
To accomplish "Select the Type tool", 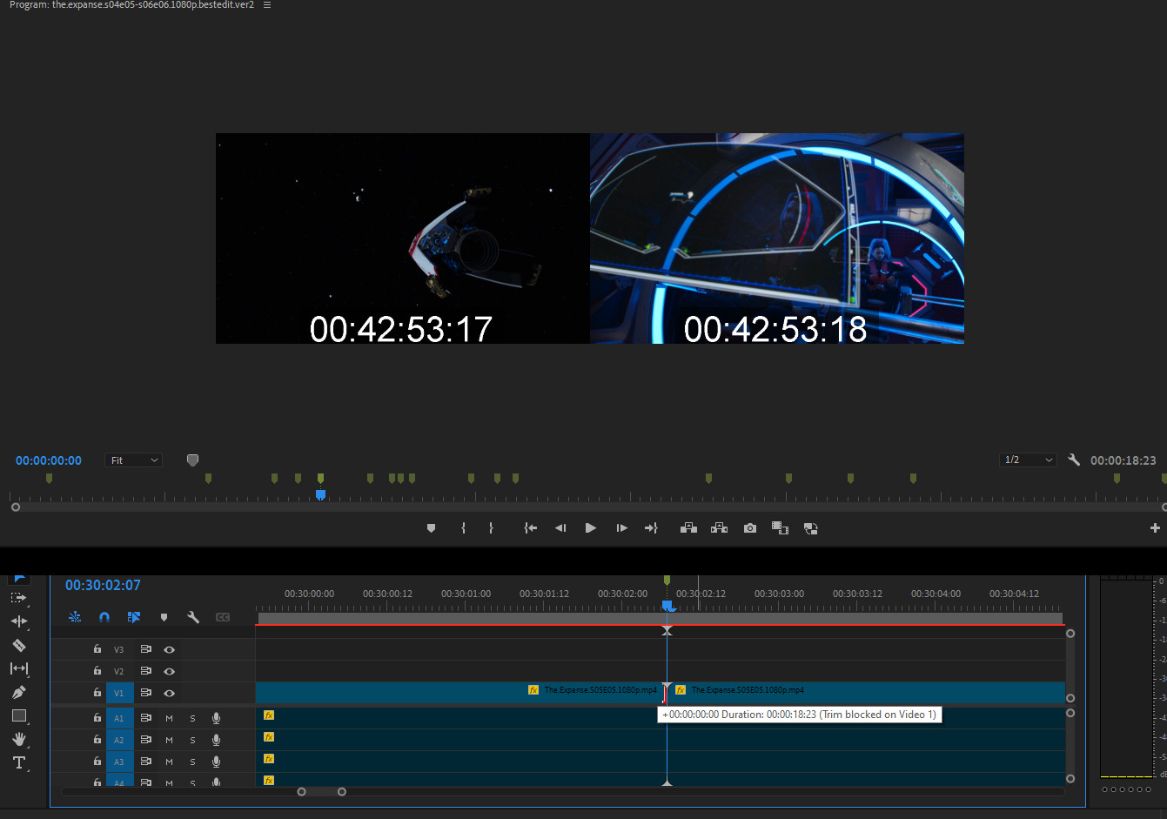I will [x=19, y=763].
